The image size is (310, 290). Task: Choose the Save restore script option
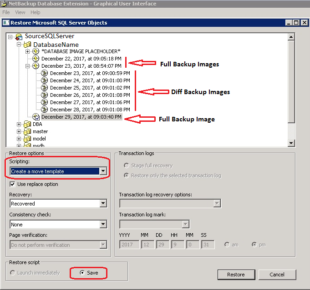(x=82, y=273)
